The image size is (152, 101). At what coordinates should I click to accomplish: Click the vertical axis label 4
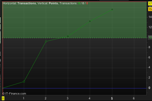pyautogui.click(x=149, y=68)
